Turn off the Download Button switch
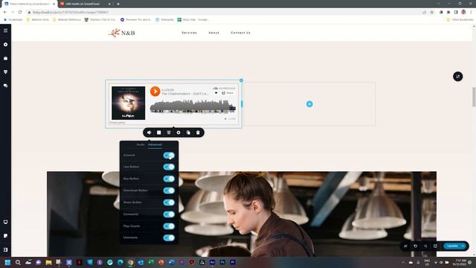Screen dimensions: 476x268 169,191
